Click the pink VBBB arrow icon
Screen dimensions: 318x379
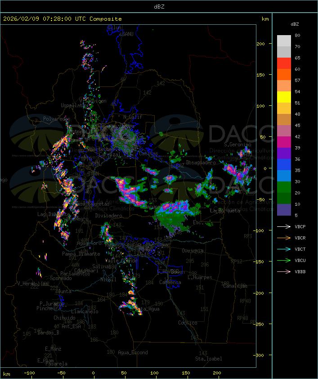[x=284, y=271]
